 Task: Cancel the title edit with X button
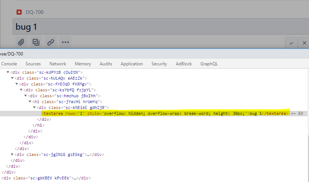(x=304, y=43)
